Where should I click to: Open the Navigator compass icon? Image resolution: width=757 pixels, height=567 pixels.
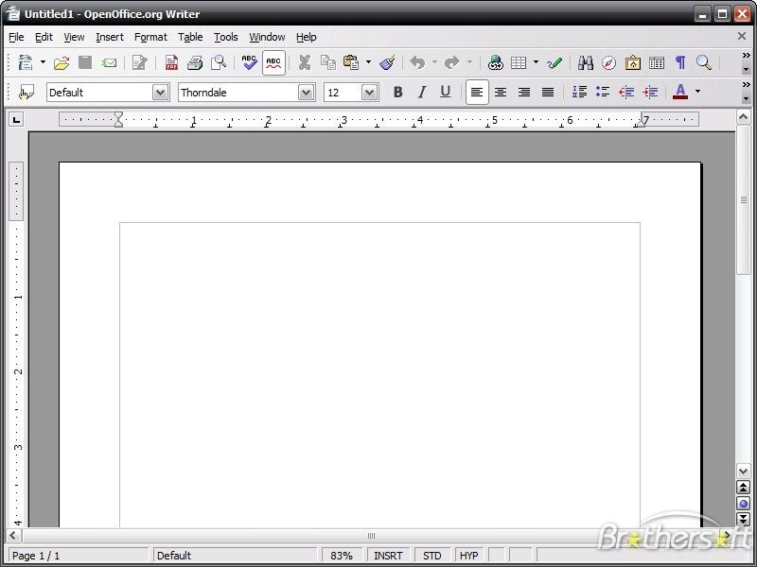click(609, 62)
